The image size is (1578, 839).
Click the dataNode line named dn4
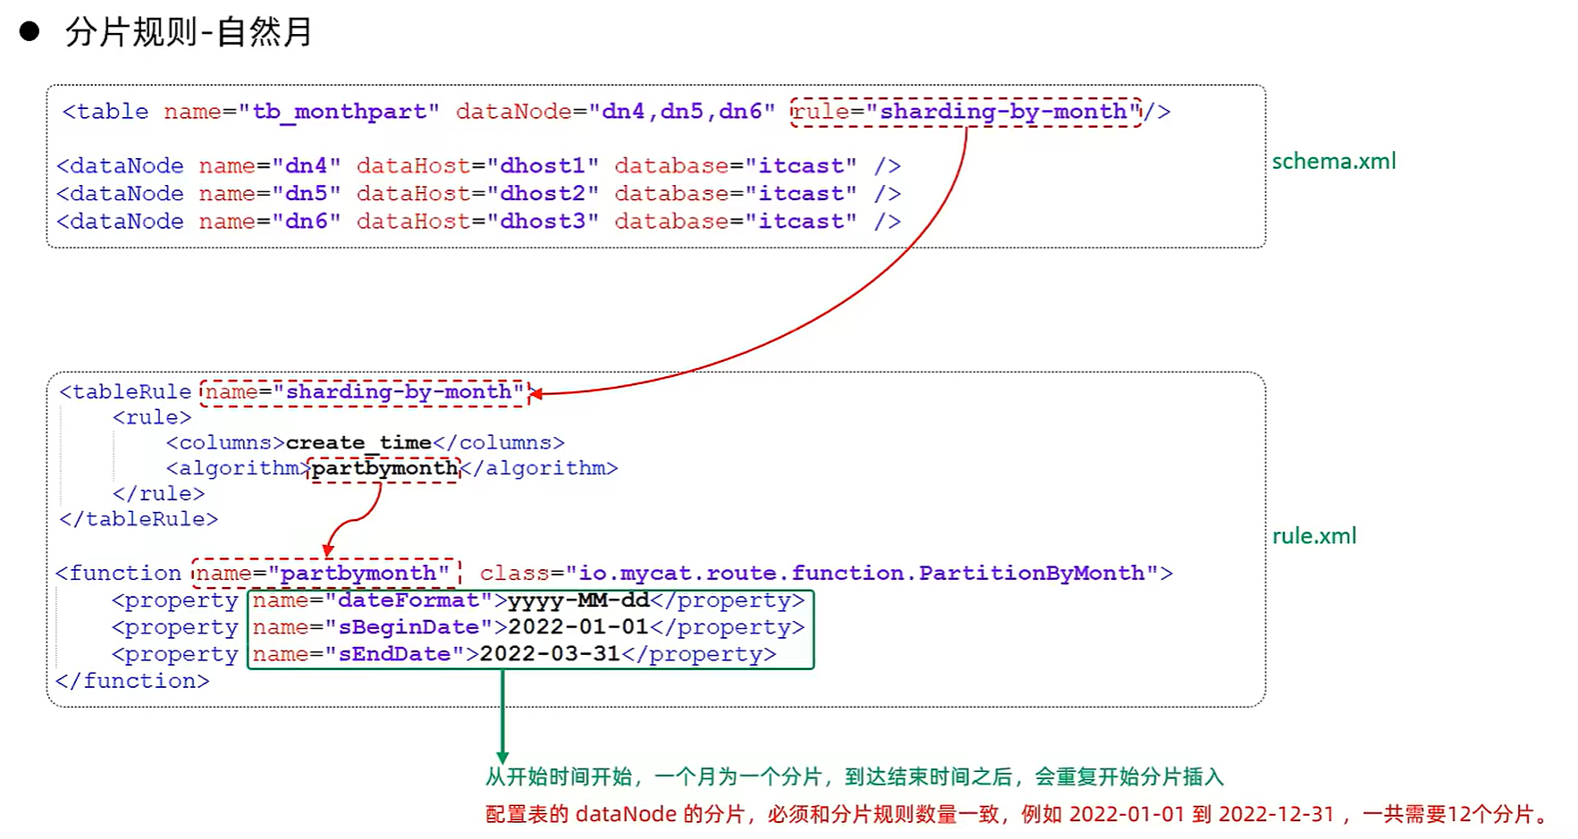point(478,166)
